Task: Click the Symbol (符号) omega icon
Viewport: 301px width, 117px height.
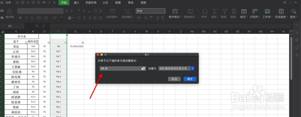Action: click(x=205, y=11)
